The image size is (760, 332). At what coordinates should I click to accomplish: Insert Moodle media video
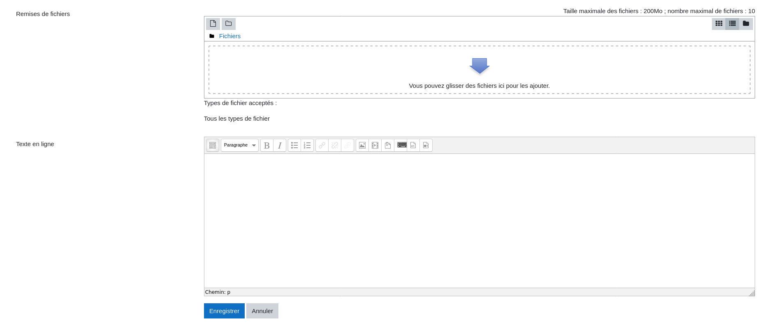coord(375,145)
